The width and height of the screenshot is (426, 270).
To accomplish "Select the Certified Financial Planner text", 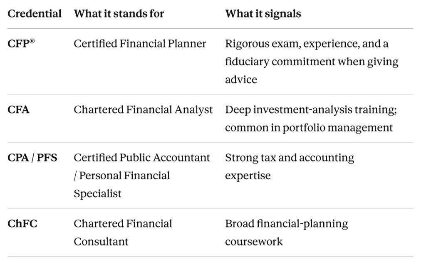I will 140,43.
